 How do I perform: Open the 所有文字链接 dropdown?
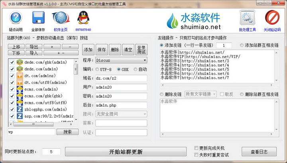201,94
